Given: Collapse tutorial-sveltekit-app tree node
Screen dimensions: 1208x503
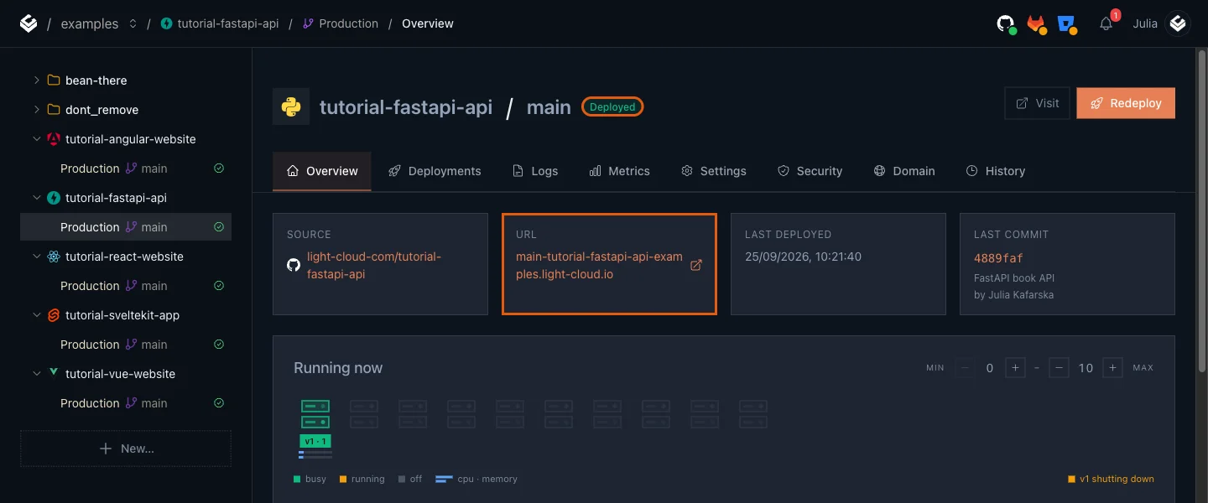Looking at the screenshot, I should (x=36, y=315).
